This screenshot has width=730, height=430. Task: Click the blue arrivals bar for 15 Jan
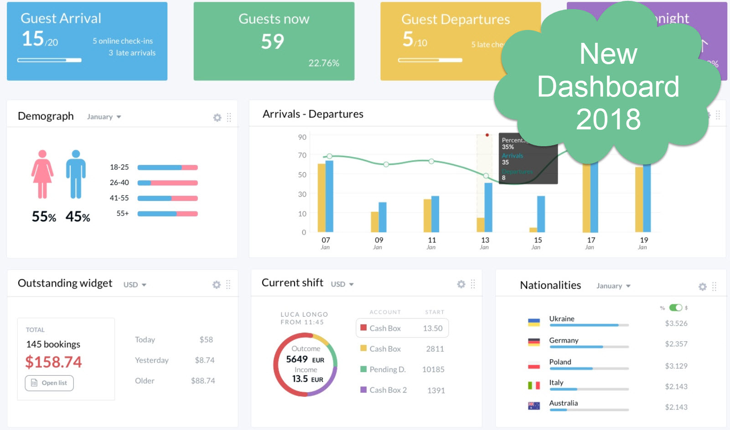tap(541, 214)
